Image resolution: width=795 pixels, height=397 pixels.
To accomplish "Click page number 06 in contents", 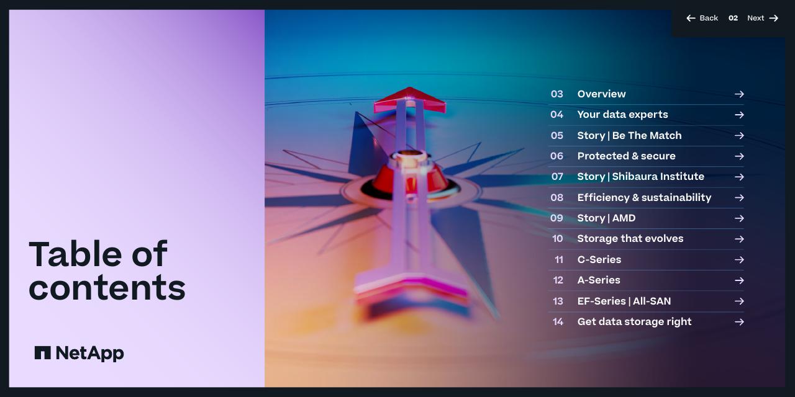I will [556, 156].
